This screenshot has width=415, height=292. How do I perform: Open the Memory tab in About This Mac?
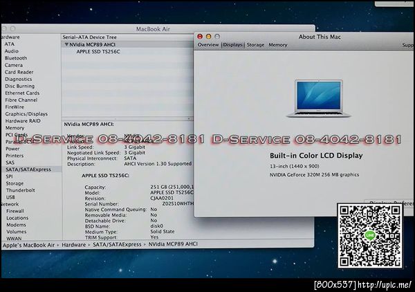(277, 45)
